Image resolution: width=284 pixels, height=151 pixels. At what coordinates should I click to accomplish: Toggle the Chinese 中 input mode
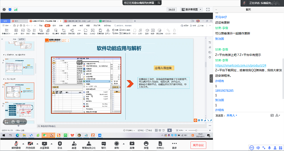click(258, 148)
